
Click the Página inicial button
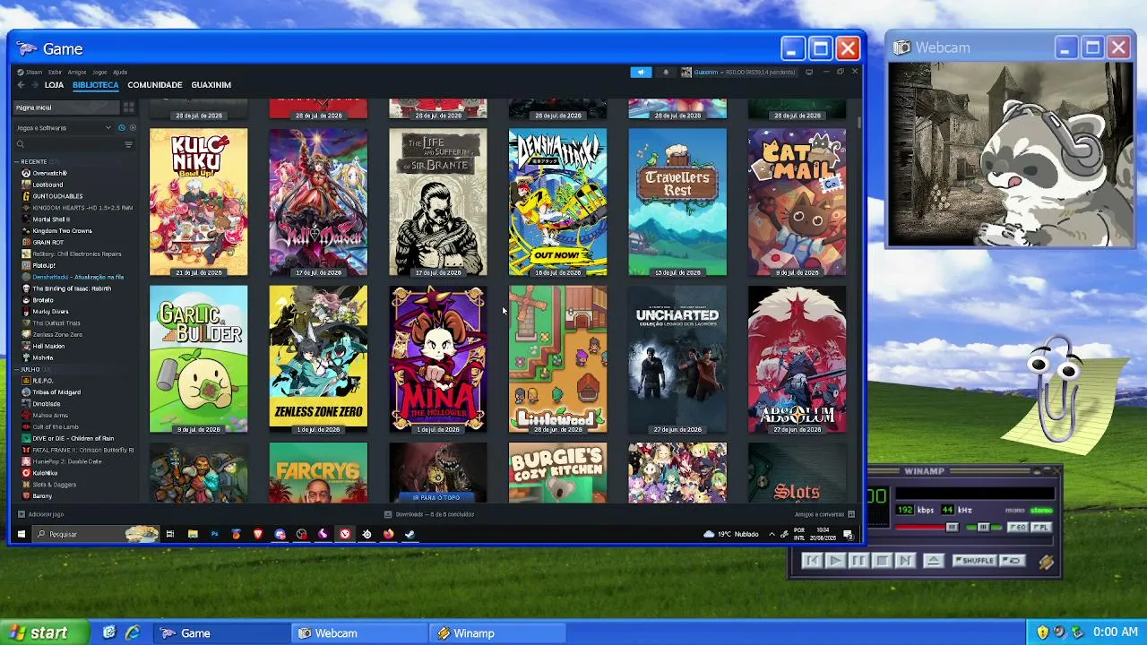tap(67, 107)
